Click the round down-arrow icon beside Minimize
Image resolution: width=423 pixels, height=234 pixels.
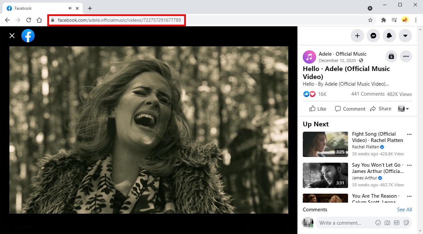(370, 8)
